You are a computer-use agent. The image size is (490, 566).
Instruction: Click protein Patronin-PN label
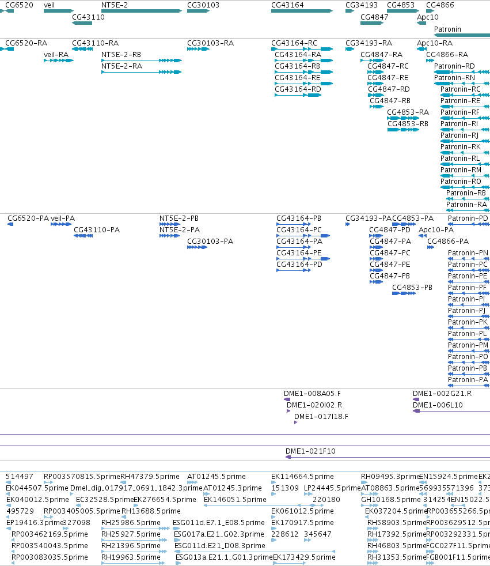[468, 253]
